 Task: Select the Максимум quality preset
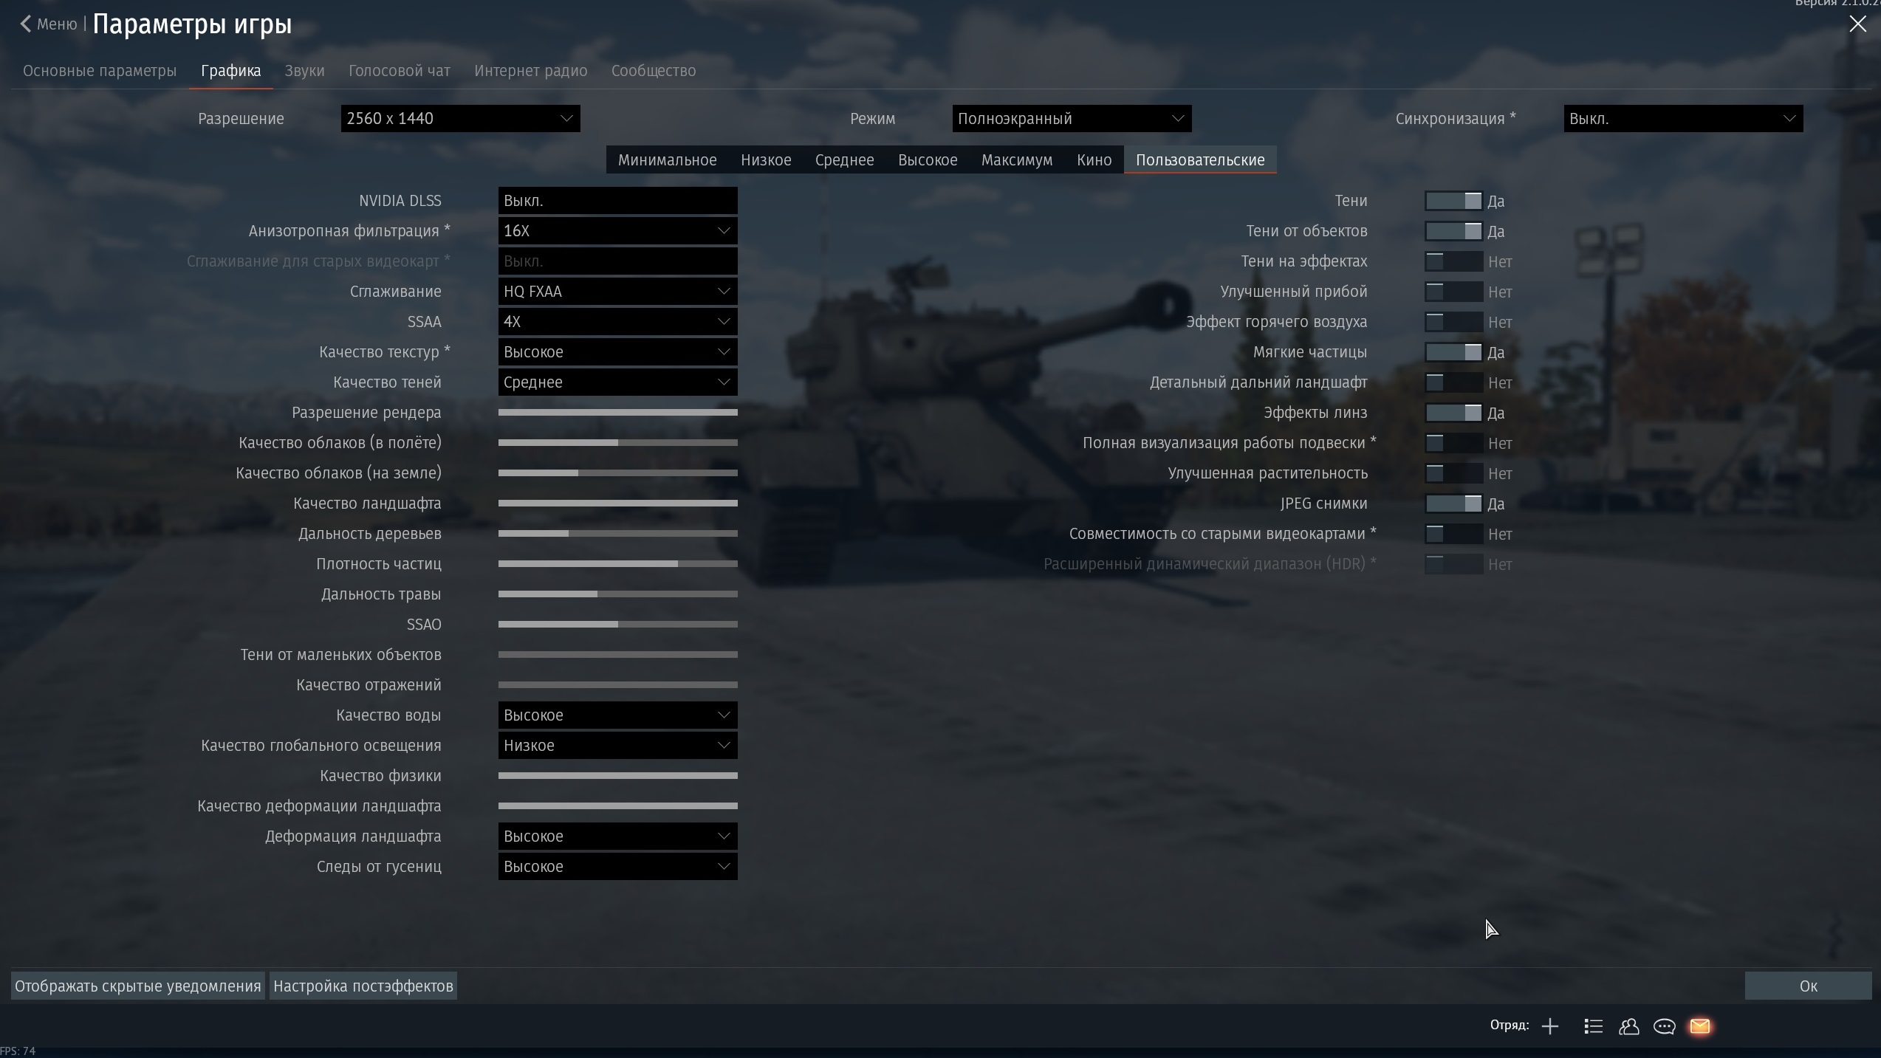click(x=1017, y=160)
